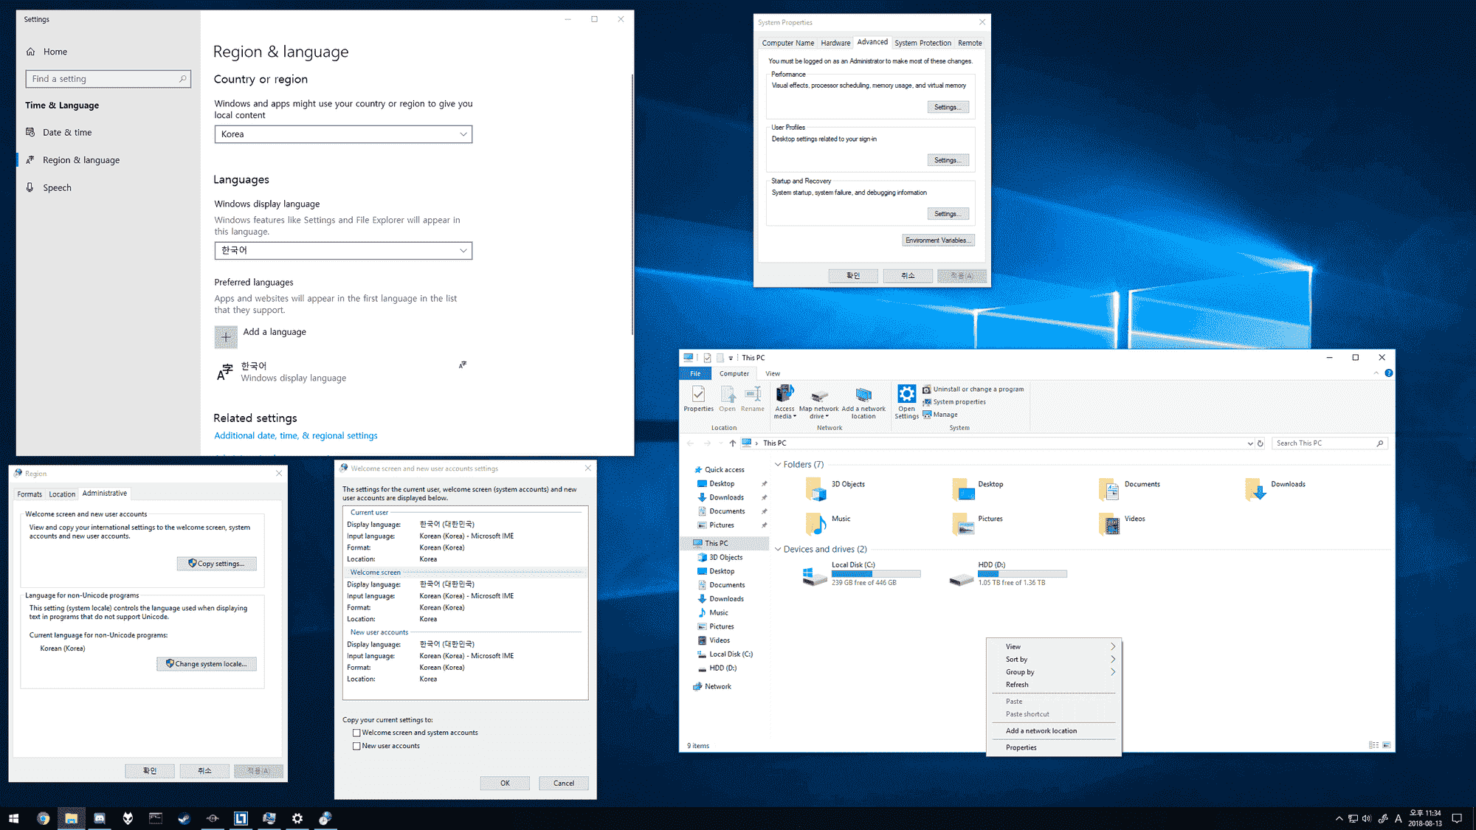Check New user accounts checkbox
This screenshot has height=830, width=1476.
(x=356, y=746)
